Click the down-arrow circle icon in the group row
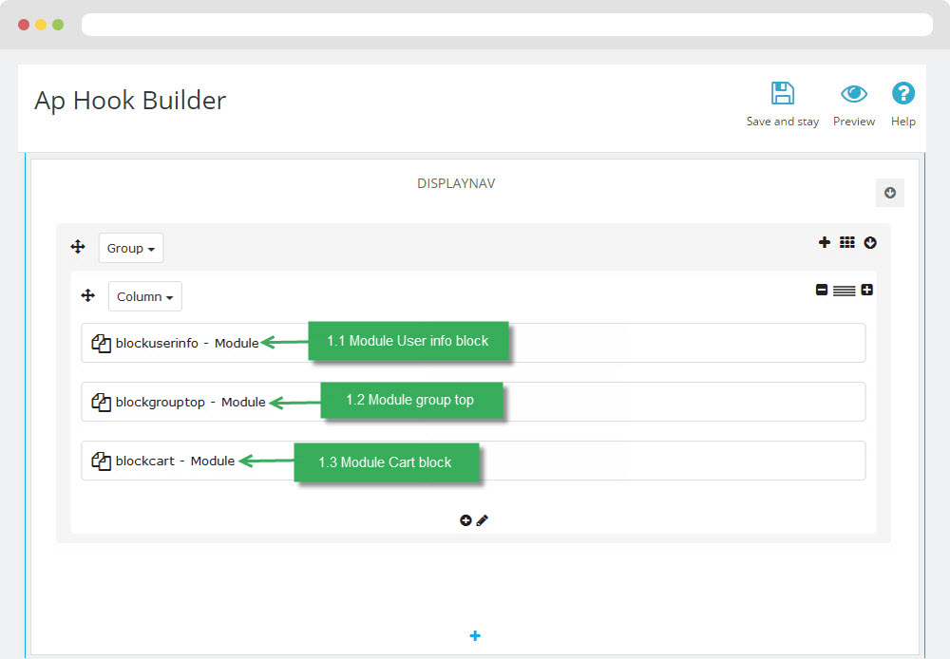This screenshot has height=659, width=950. [x=870, y=242]
